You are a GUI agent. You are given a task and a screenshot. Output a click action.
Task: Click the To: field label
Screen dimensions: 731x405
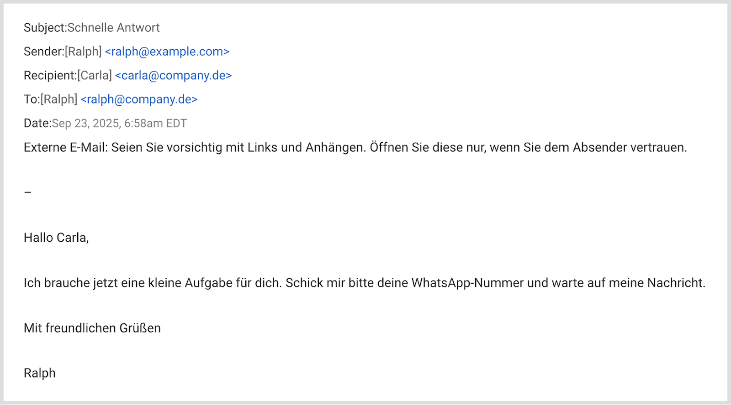(32, 99)
